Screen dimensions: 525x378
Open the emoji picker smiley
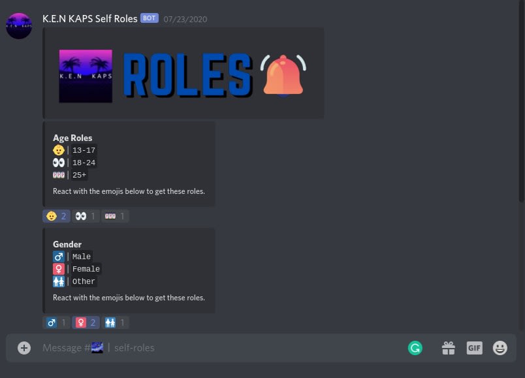(500, 348)
